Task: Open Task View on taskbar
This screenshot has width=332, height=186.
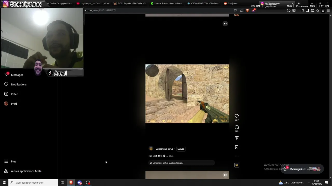Action: [x=62, y=183]
